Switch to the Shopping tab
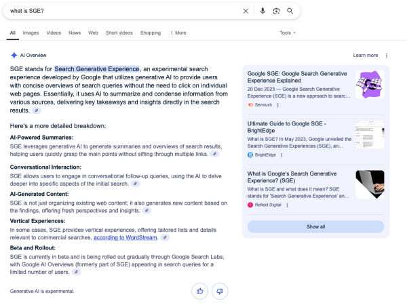The image size is (407, 305). click(151, 33)
